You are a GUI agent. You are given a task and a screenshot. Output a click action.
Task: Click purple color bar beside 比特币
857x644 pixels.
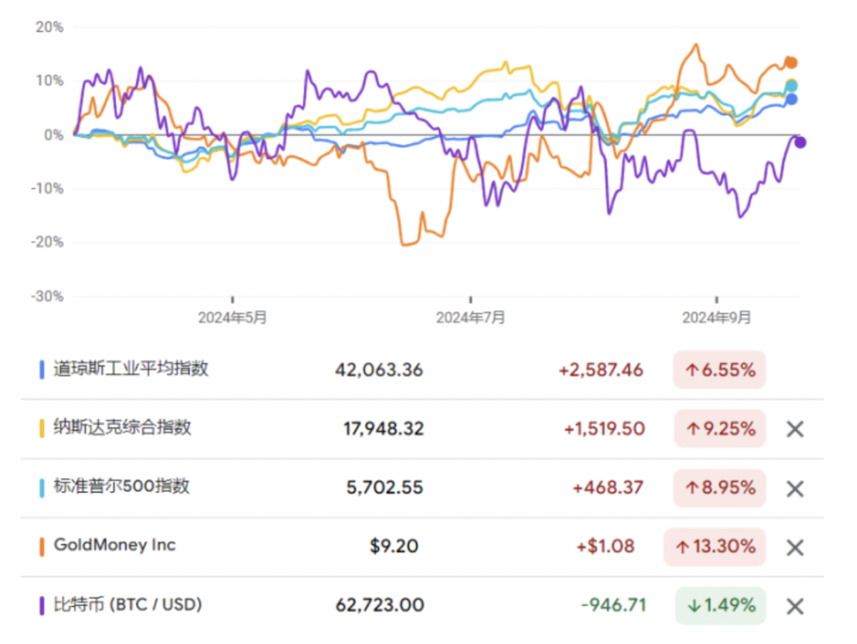[42, 606]
